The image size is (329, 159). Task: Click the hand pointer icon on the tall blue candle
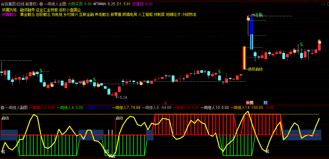248,18
